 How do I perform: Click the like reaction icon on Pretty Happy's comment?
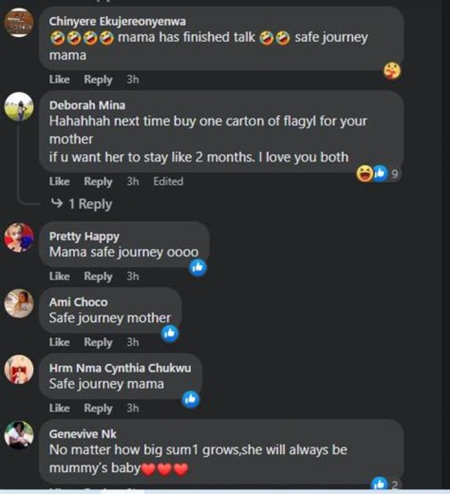198,268
